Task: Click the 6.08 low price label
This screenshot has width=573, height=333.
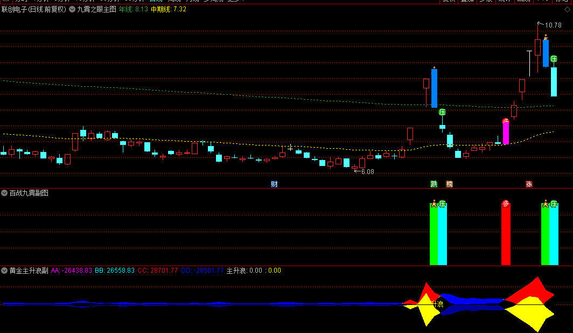Action: pos(368,172)
